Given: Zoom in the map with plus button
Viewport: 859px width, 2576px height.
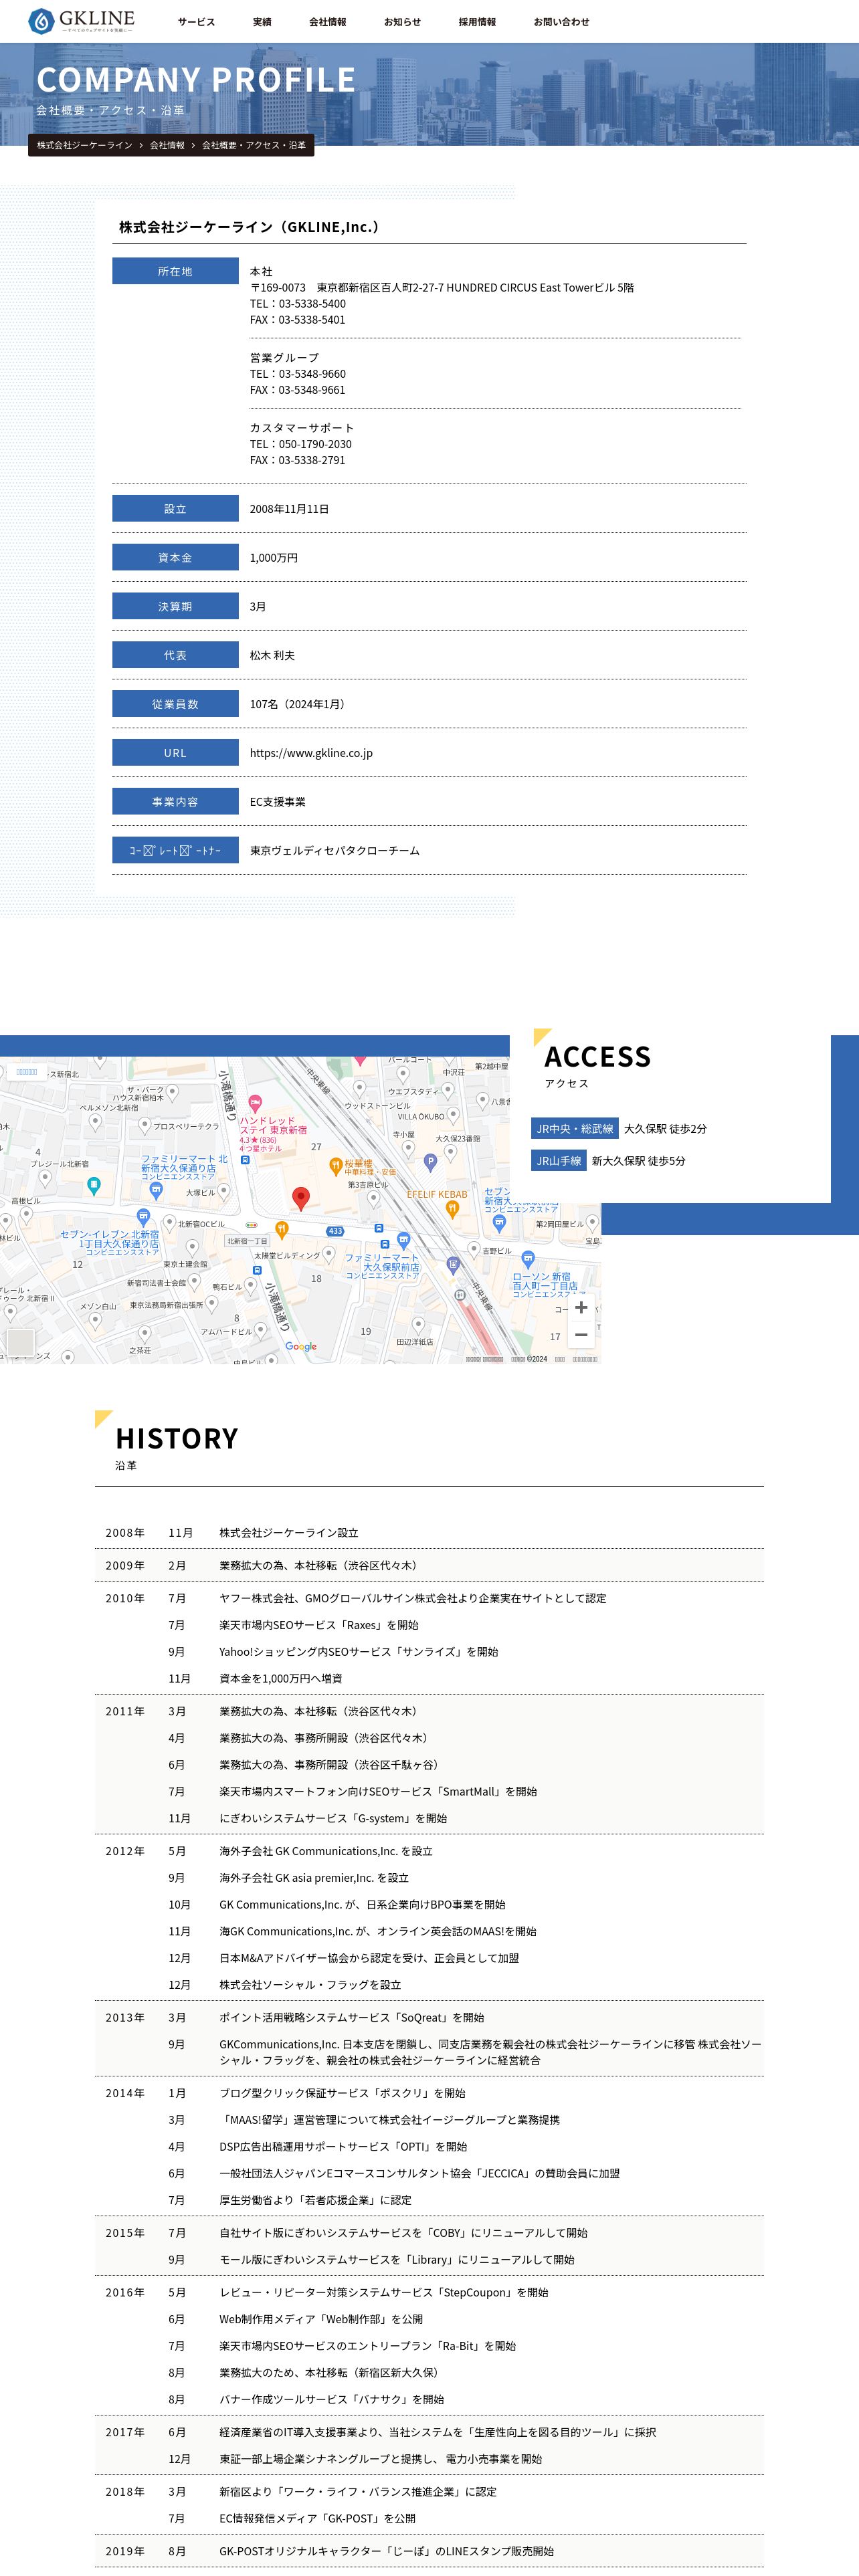Looking at the screenshot, I should click(x=581, y=1307).
